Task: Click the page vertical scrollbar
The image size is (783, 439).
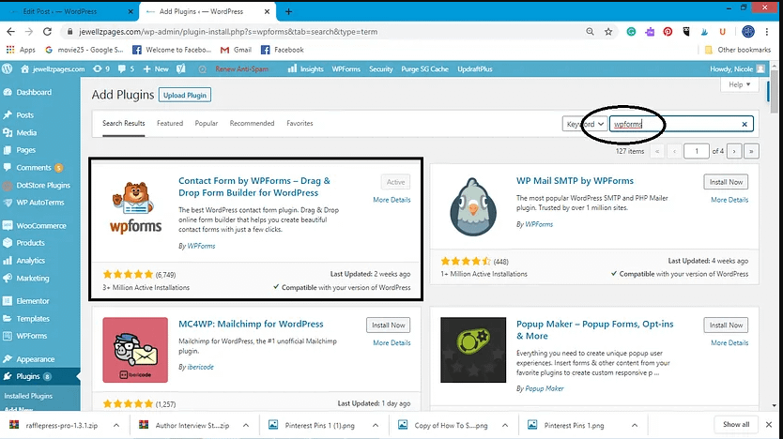Action: (x=774, y=92)
